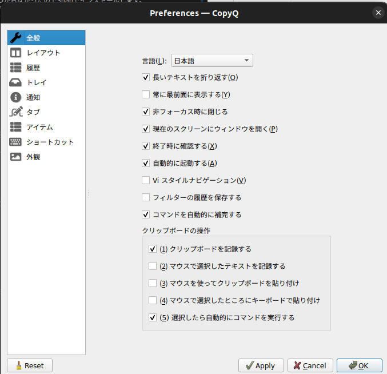The image size is (387, 374).
Task: Close the Preferences dialog with X
Action: (x=378, y=13)
